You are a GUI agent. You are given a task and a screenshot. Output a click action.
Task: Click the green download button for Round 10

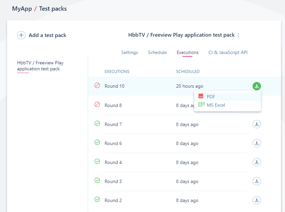coord(257,86)
